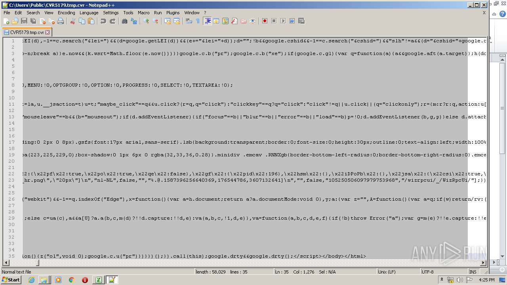
Task: Close all documents from toolbar
Action: (x=51, y=21)
